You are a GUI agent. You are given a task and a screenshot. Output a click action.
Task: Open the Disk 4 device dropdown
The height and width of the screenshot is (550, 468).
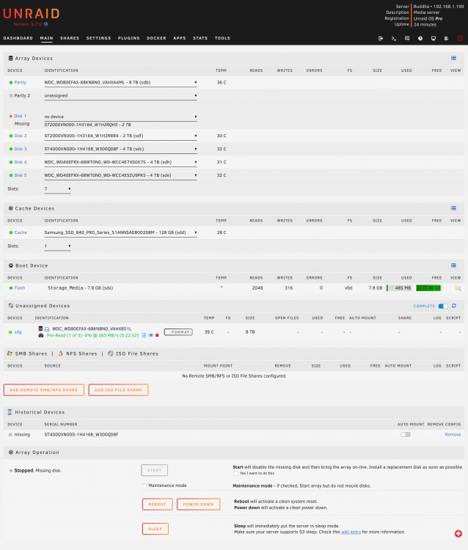point(120,162)
